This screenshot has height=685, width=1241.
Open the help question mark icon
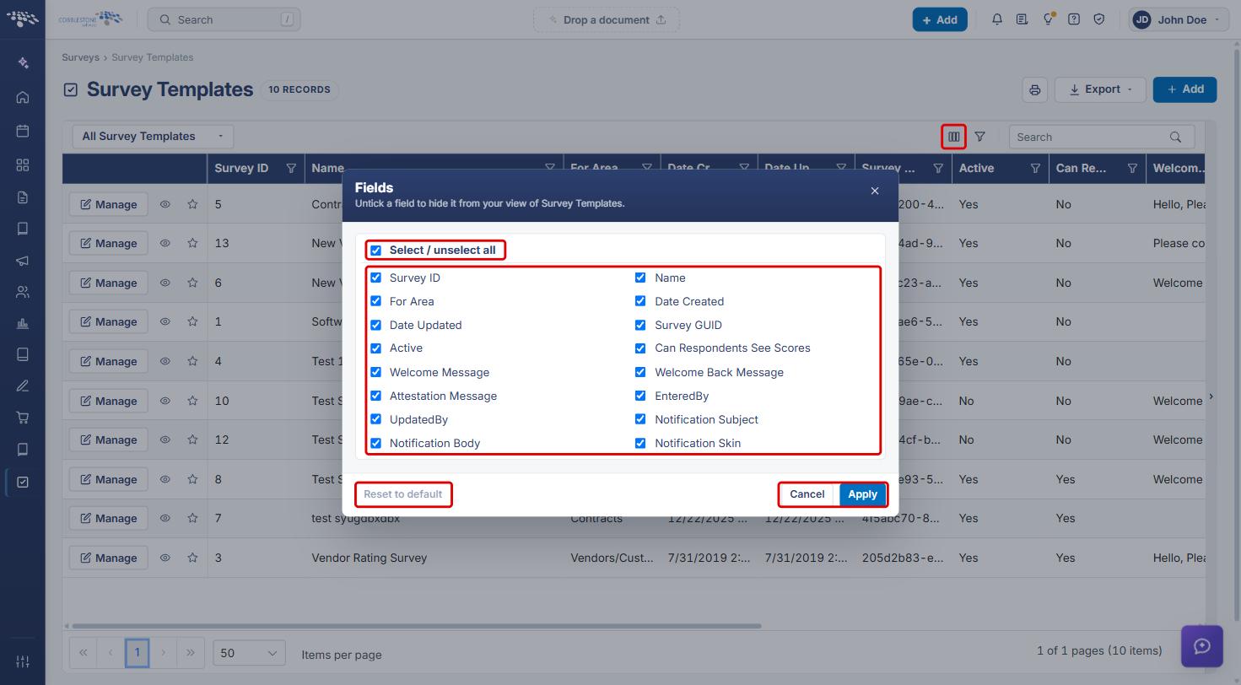pyautogui.click(x=1074, y=19)
